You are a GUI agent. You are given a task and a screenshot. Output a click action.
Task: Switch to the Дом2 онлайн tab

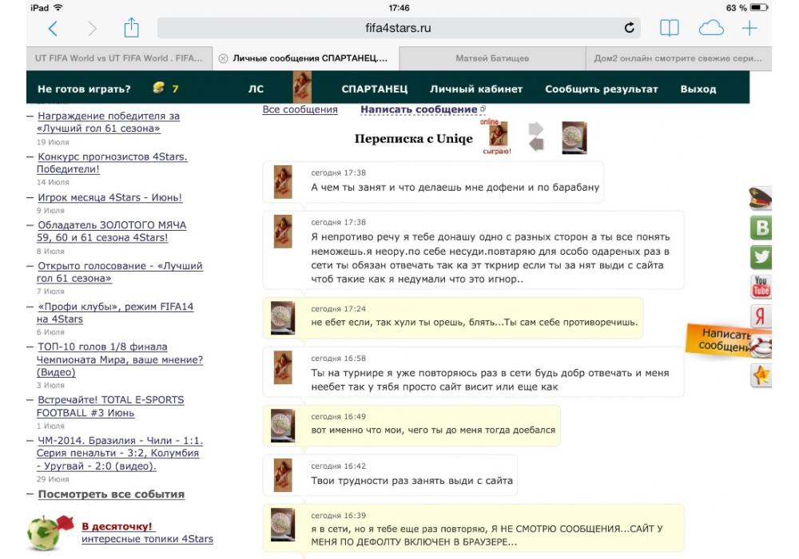coord(678,58)
